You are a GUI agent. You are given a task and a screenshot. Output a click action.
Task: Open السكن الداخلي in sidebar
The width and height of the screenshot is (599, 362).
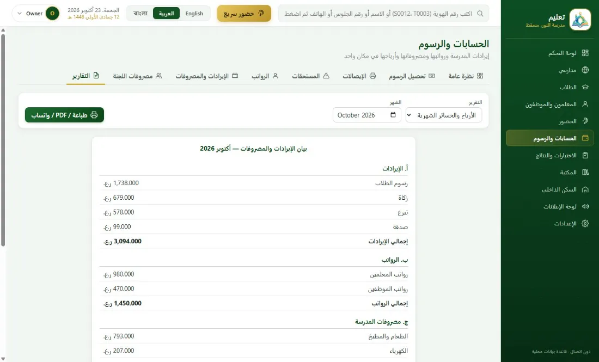coord(550,189)
